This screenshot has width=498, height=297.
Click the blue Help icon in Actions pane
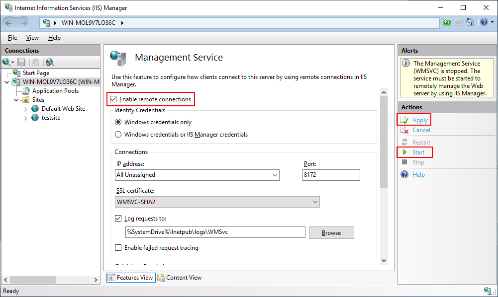tap(404, 175)
